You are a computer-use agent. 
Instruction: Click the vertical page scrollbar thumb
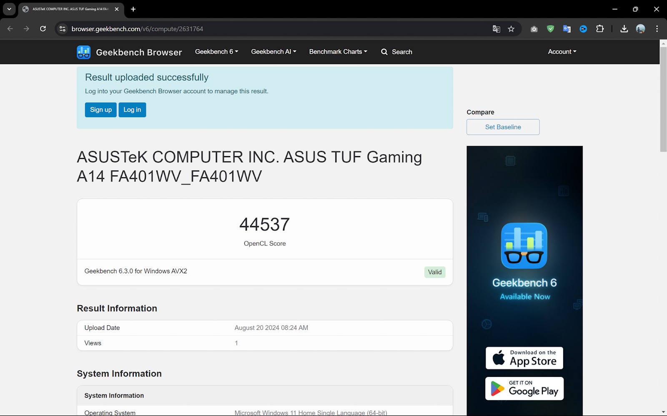[663, 100]
